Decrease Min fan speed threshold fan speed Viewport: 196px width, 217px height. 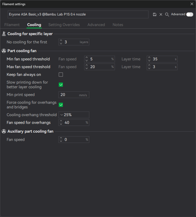click(86, 60)
